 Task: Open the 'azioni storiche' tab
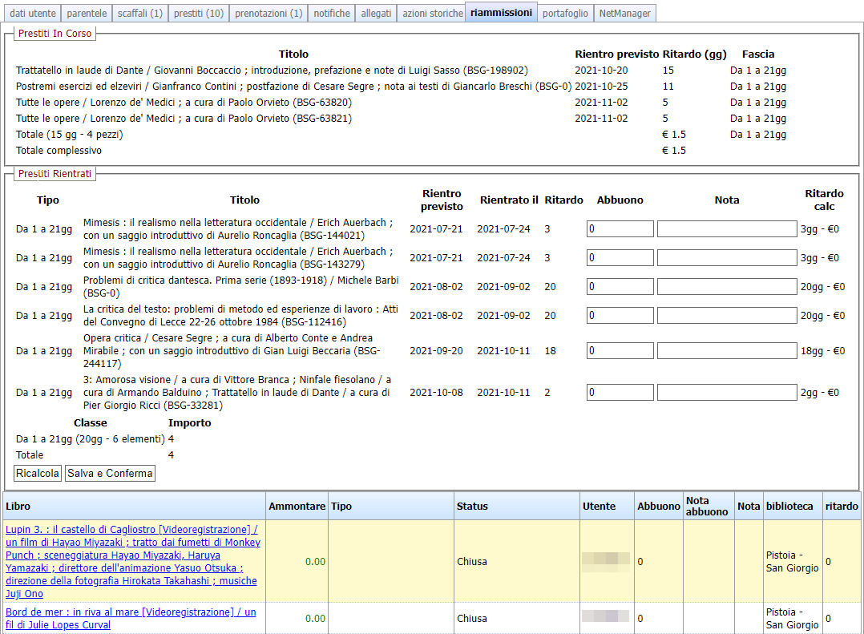tap(432, 13)
